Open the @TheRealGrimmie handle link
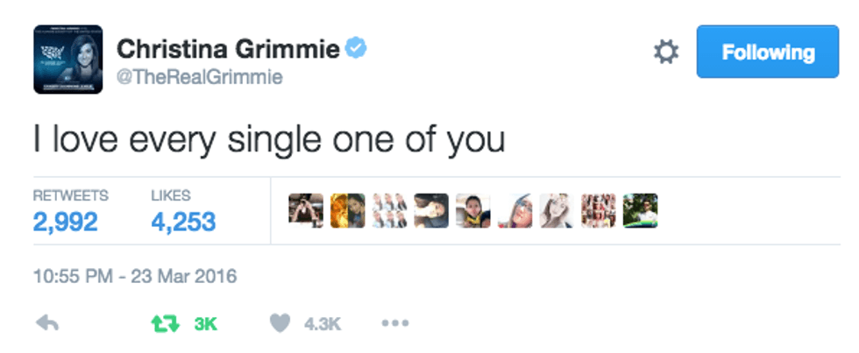Viewport: 859px width, 353px height. click(x=200, y=77)
